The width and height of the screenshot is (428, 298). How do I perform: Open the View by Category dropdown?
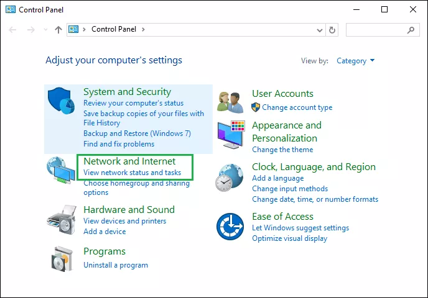tap(355, 61)
